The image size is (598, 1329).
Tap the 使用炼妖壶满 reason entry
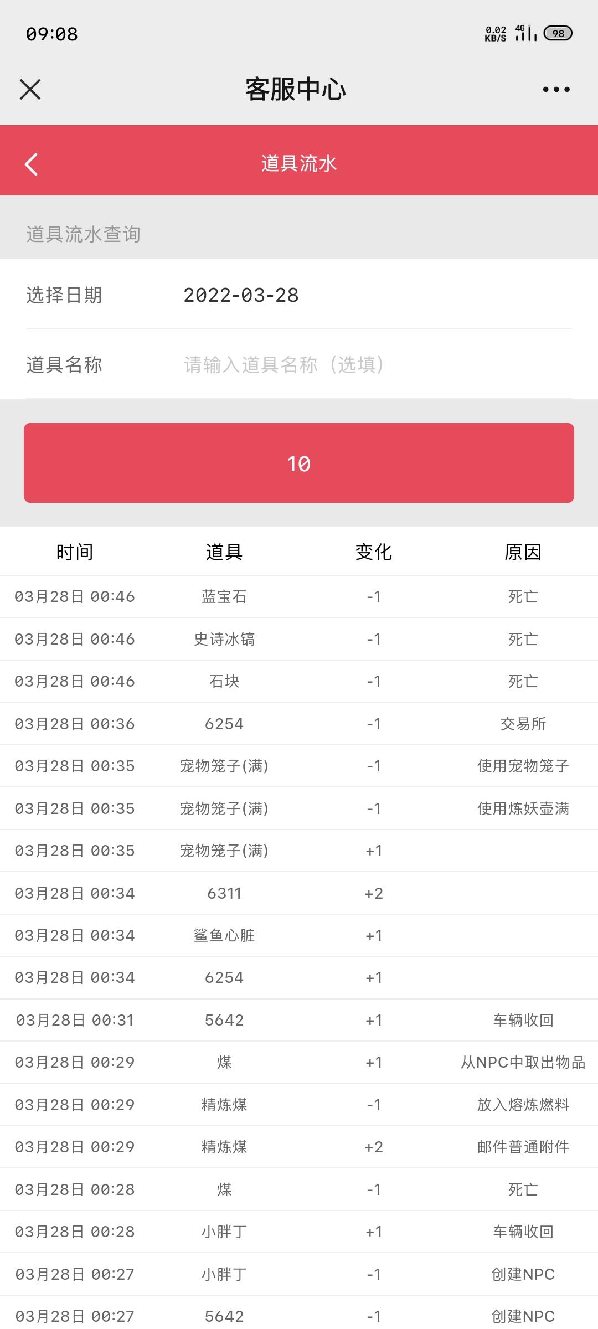click(523, 808)
